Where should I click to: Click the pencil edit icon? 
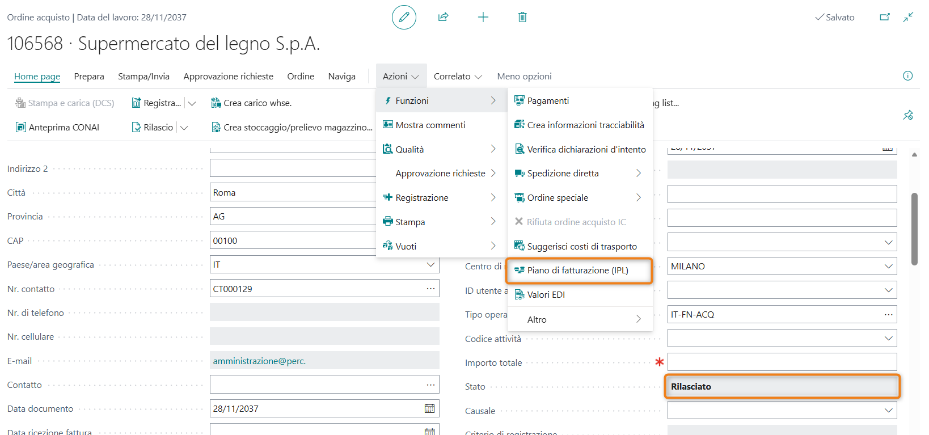point(404,18)
